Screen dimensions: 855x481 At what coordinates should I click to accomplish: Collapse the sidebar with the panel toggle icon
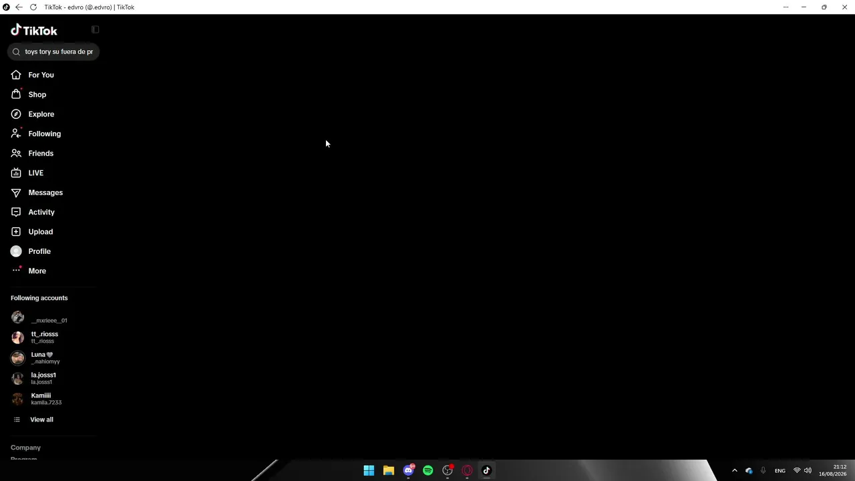96,29
